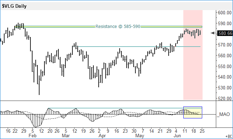Select the Jun month label
The height and width of the screenshot is (139, 233).
(177, 136)
